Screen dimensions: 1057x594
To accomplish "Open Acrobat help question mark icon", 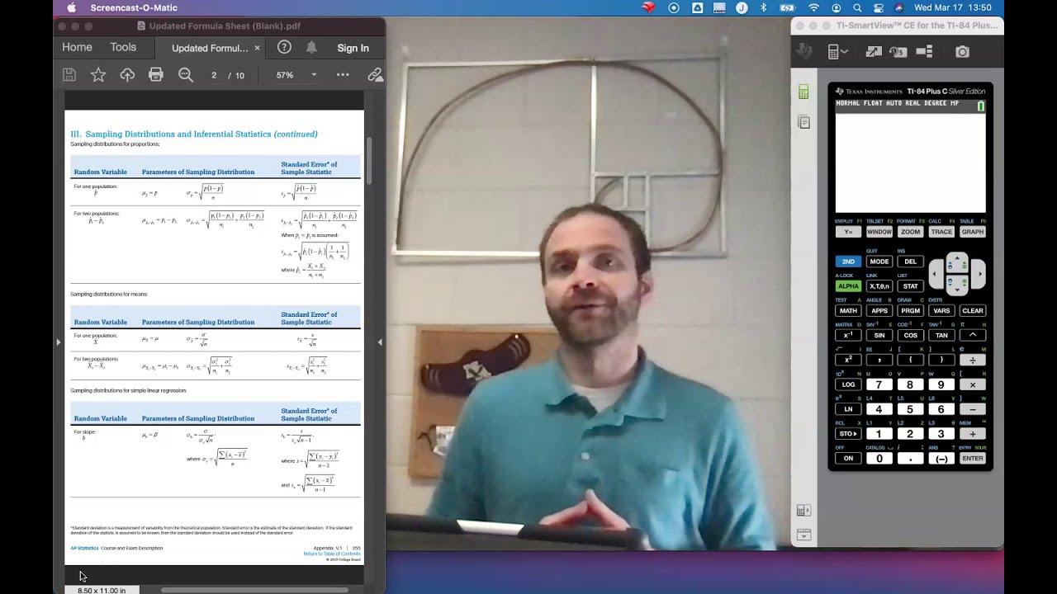I will coord(284,48).
